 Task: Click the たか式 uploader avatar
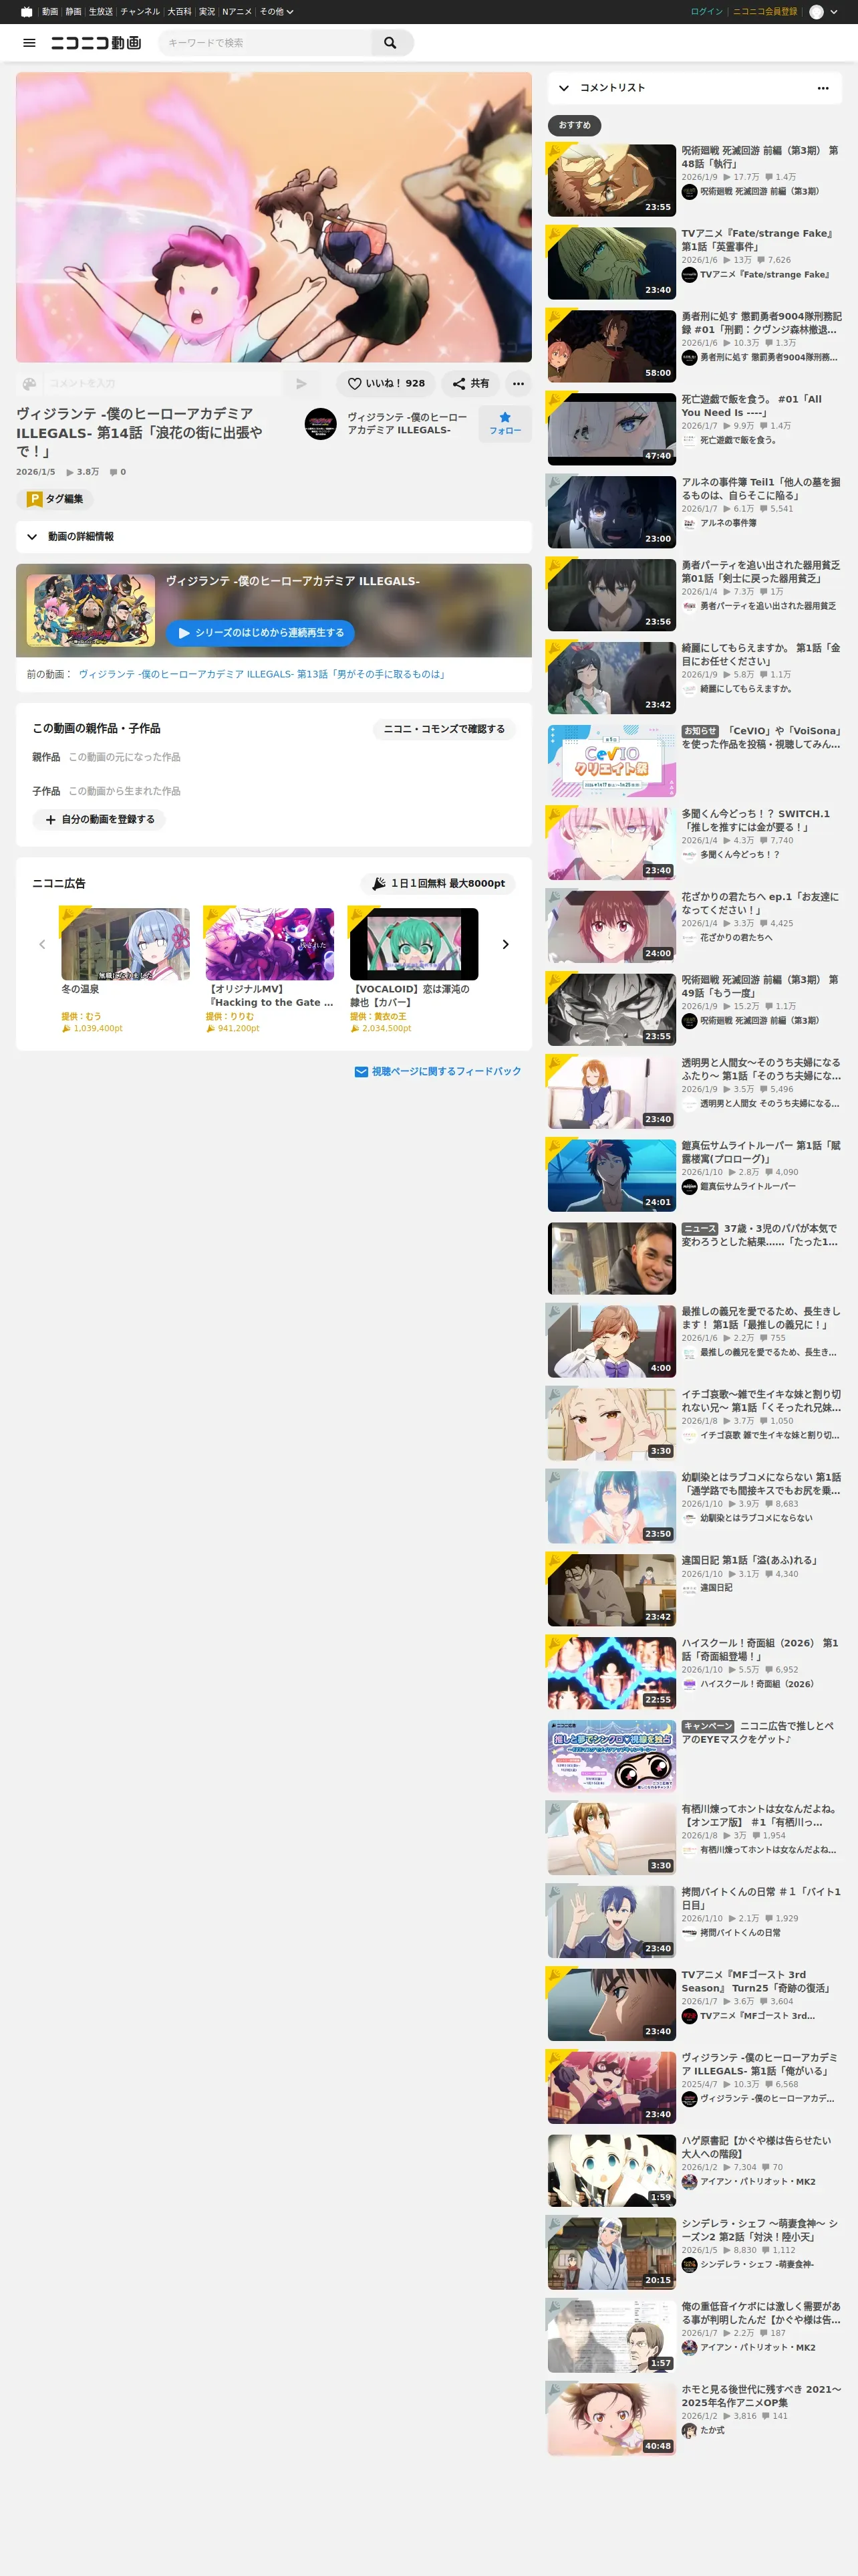point(689,2430)
